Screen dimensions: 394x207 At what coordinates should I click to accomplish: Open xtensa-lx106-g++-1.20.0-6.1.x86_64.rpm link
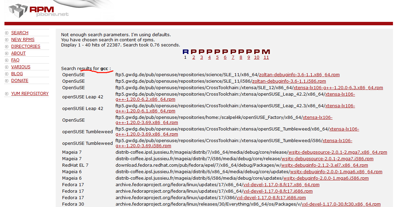tap(145, 111)
